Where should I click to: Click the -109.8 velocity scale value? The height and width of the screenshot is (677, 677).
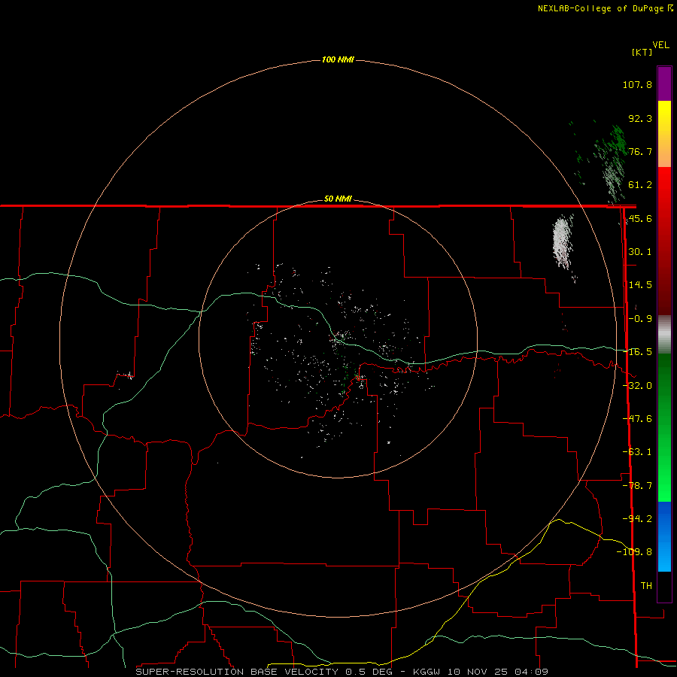coord(635,552)
